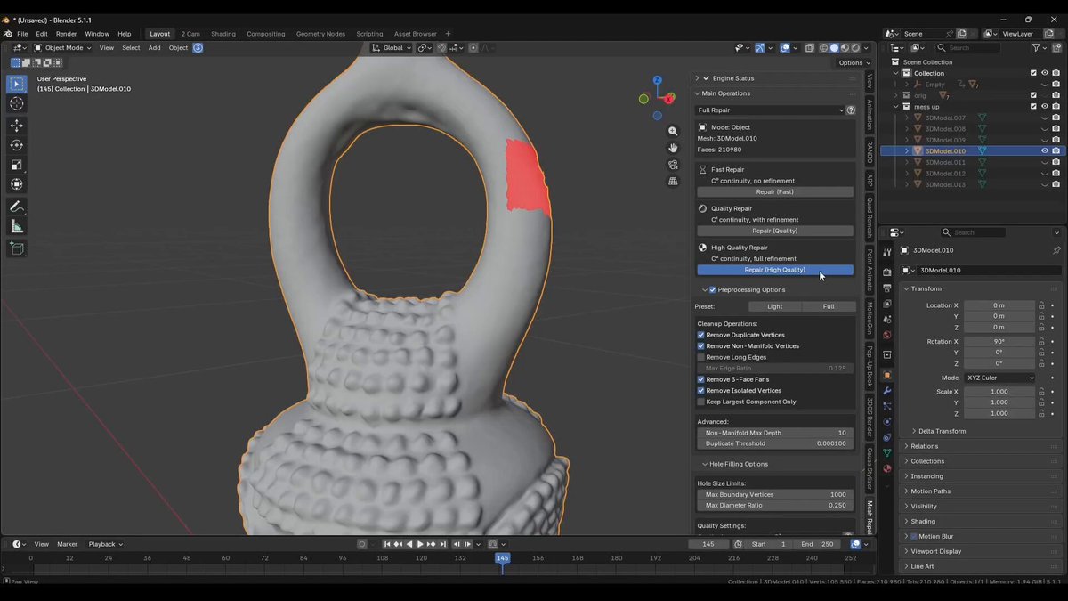Open the Full Repair dropdown
The image size is (1068, 601).
pos(770,110)
